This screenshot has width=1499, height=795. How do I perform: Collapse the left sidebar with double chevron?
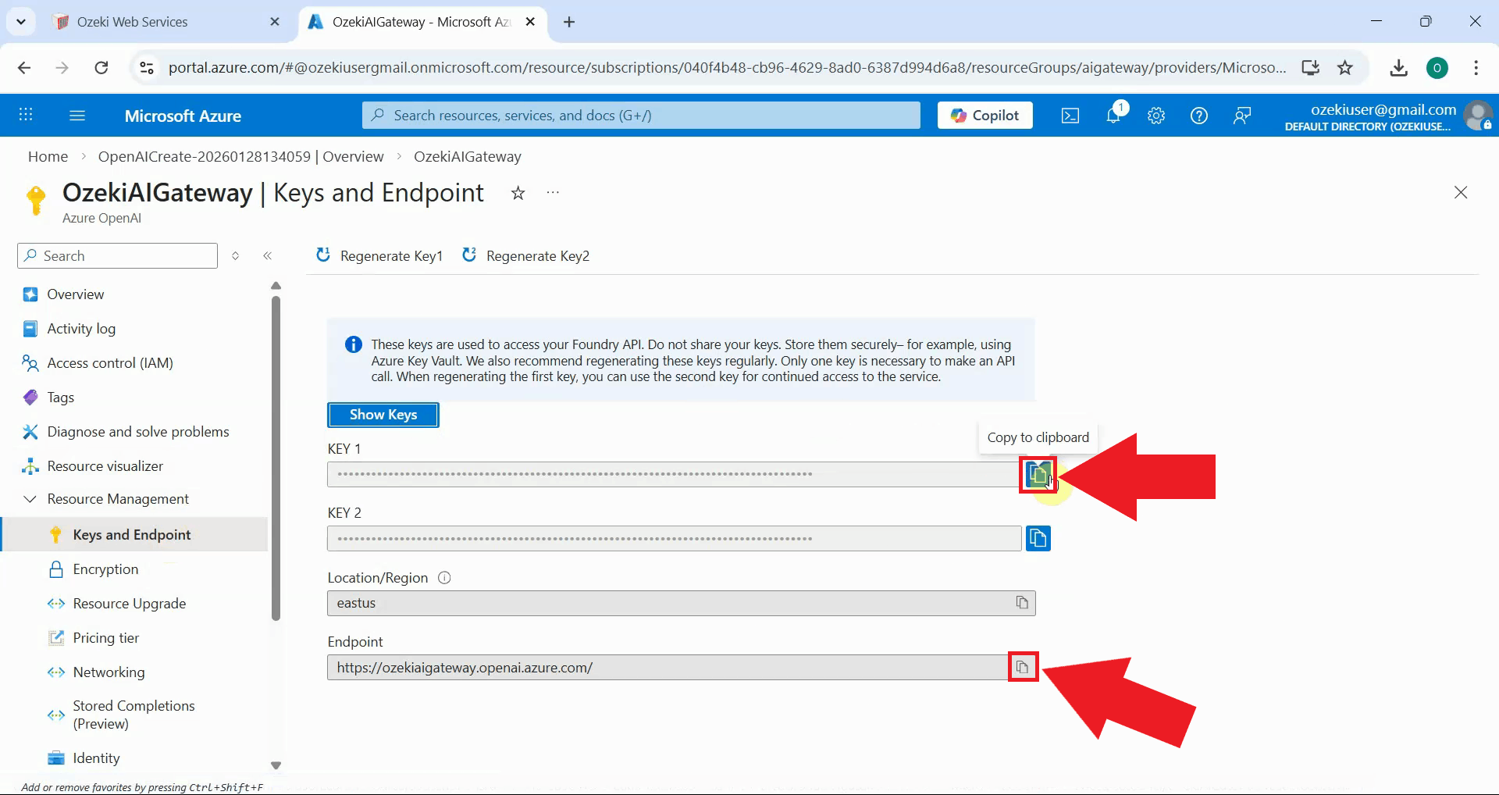tap(268, 255)
